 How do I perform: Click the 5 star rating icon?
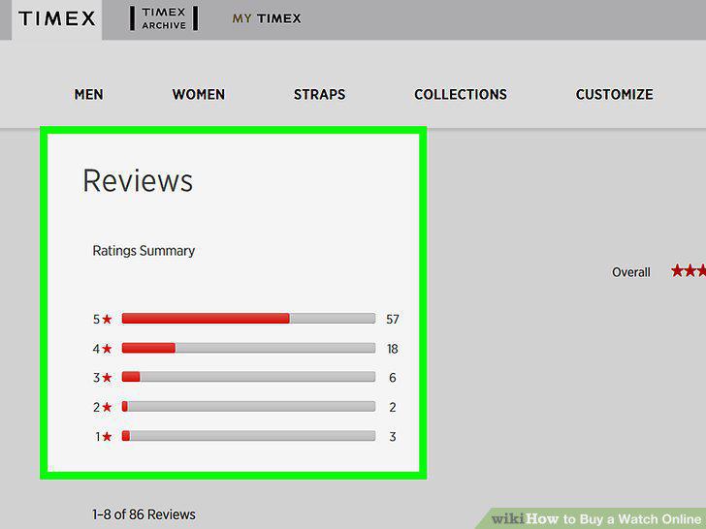[107, 319]
